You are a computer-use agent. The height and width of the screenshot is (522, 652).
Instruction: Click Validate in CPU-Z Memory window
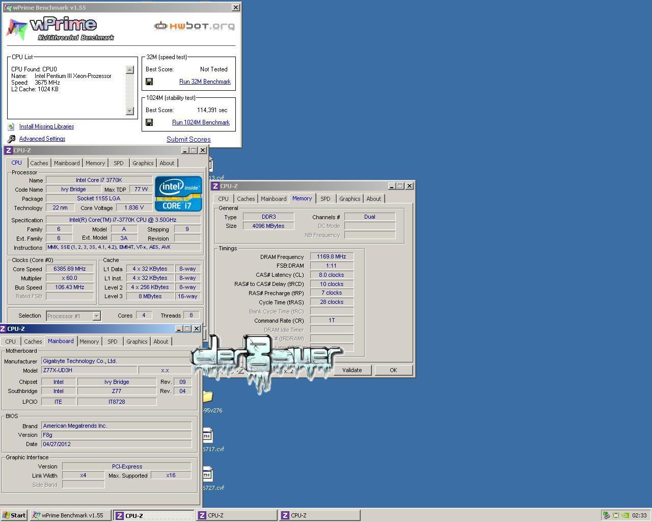coord(352,370)
